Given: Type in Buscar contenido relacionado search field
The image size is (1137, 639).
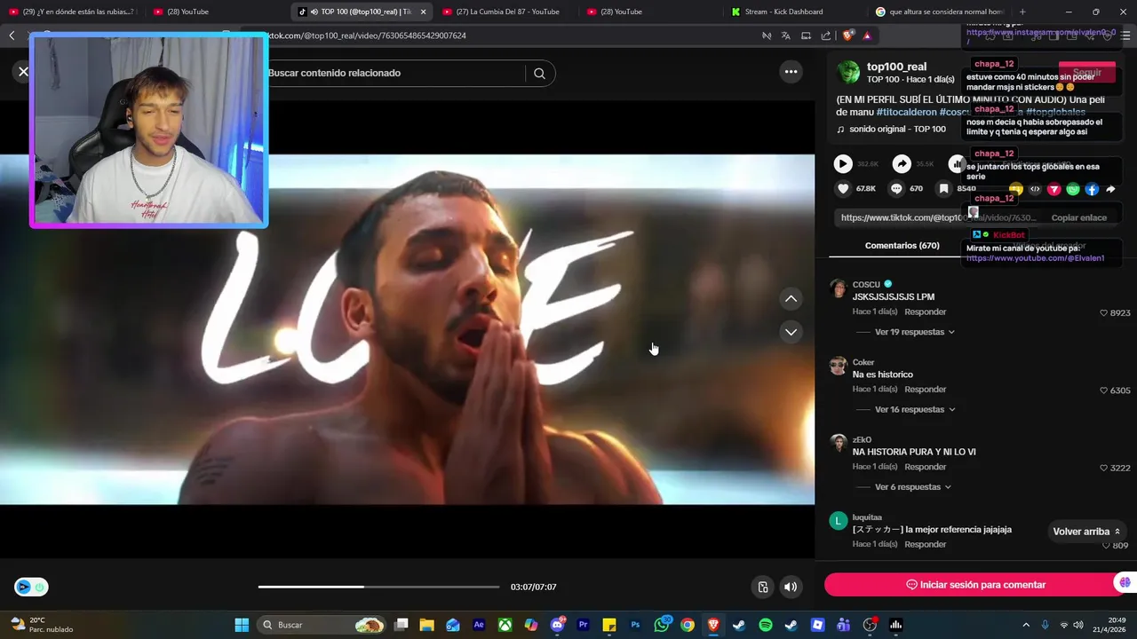Looking at the screenshot, I should (x=395, y=74).
